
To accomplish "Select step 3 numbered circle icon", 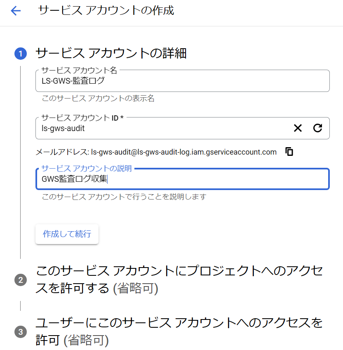I will pyautogui.click(x=21, y=332).
